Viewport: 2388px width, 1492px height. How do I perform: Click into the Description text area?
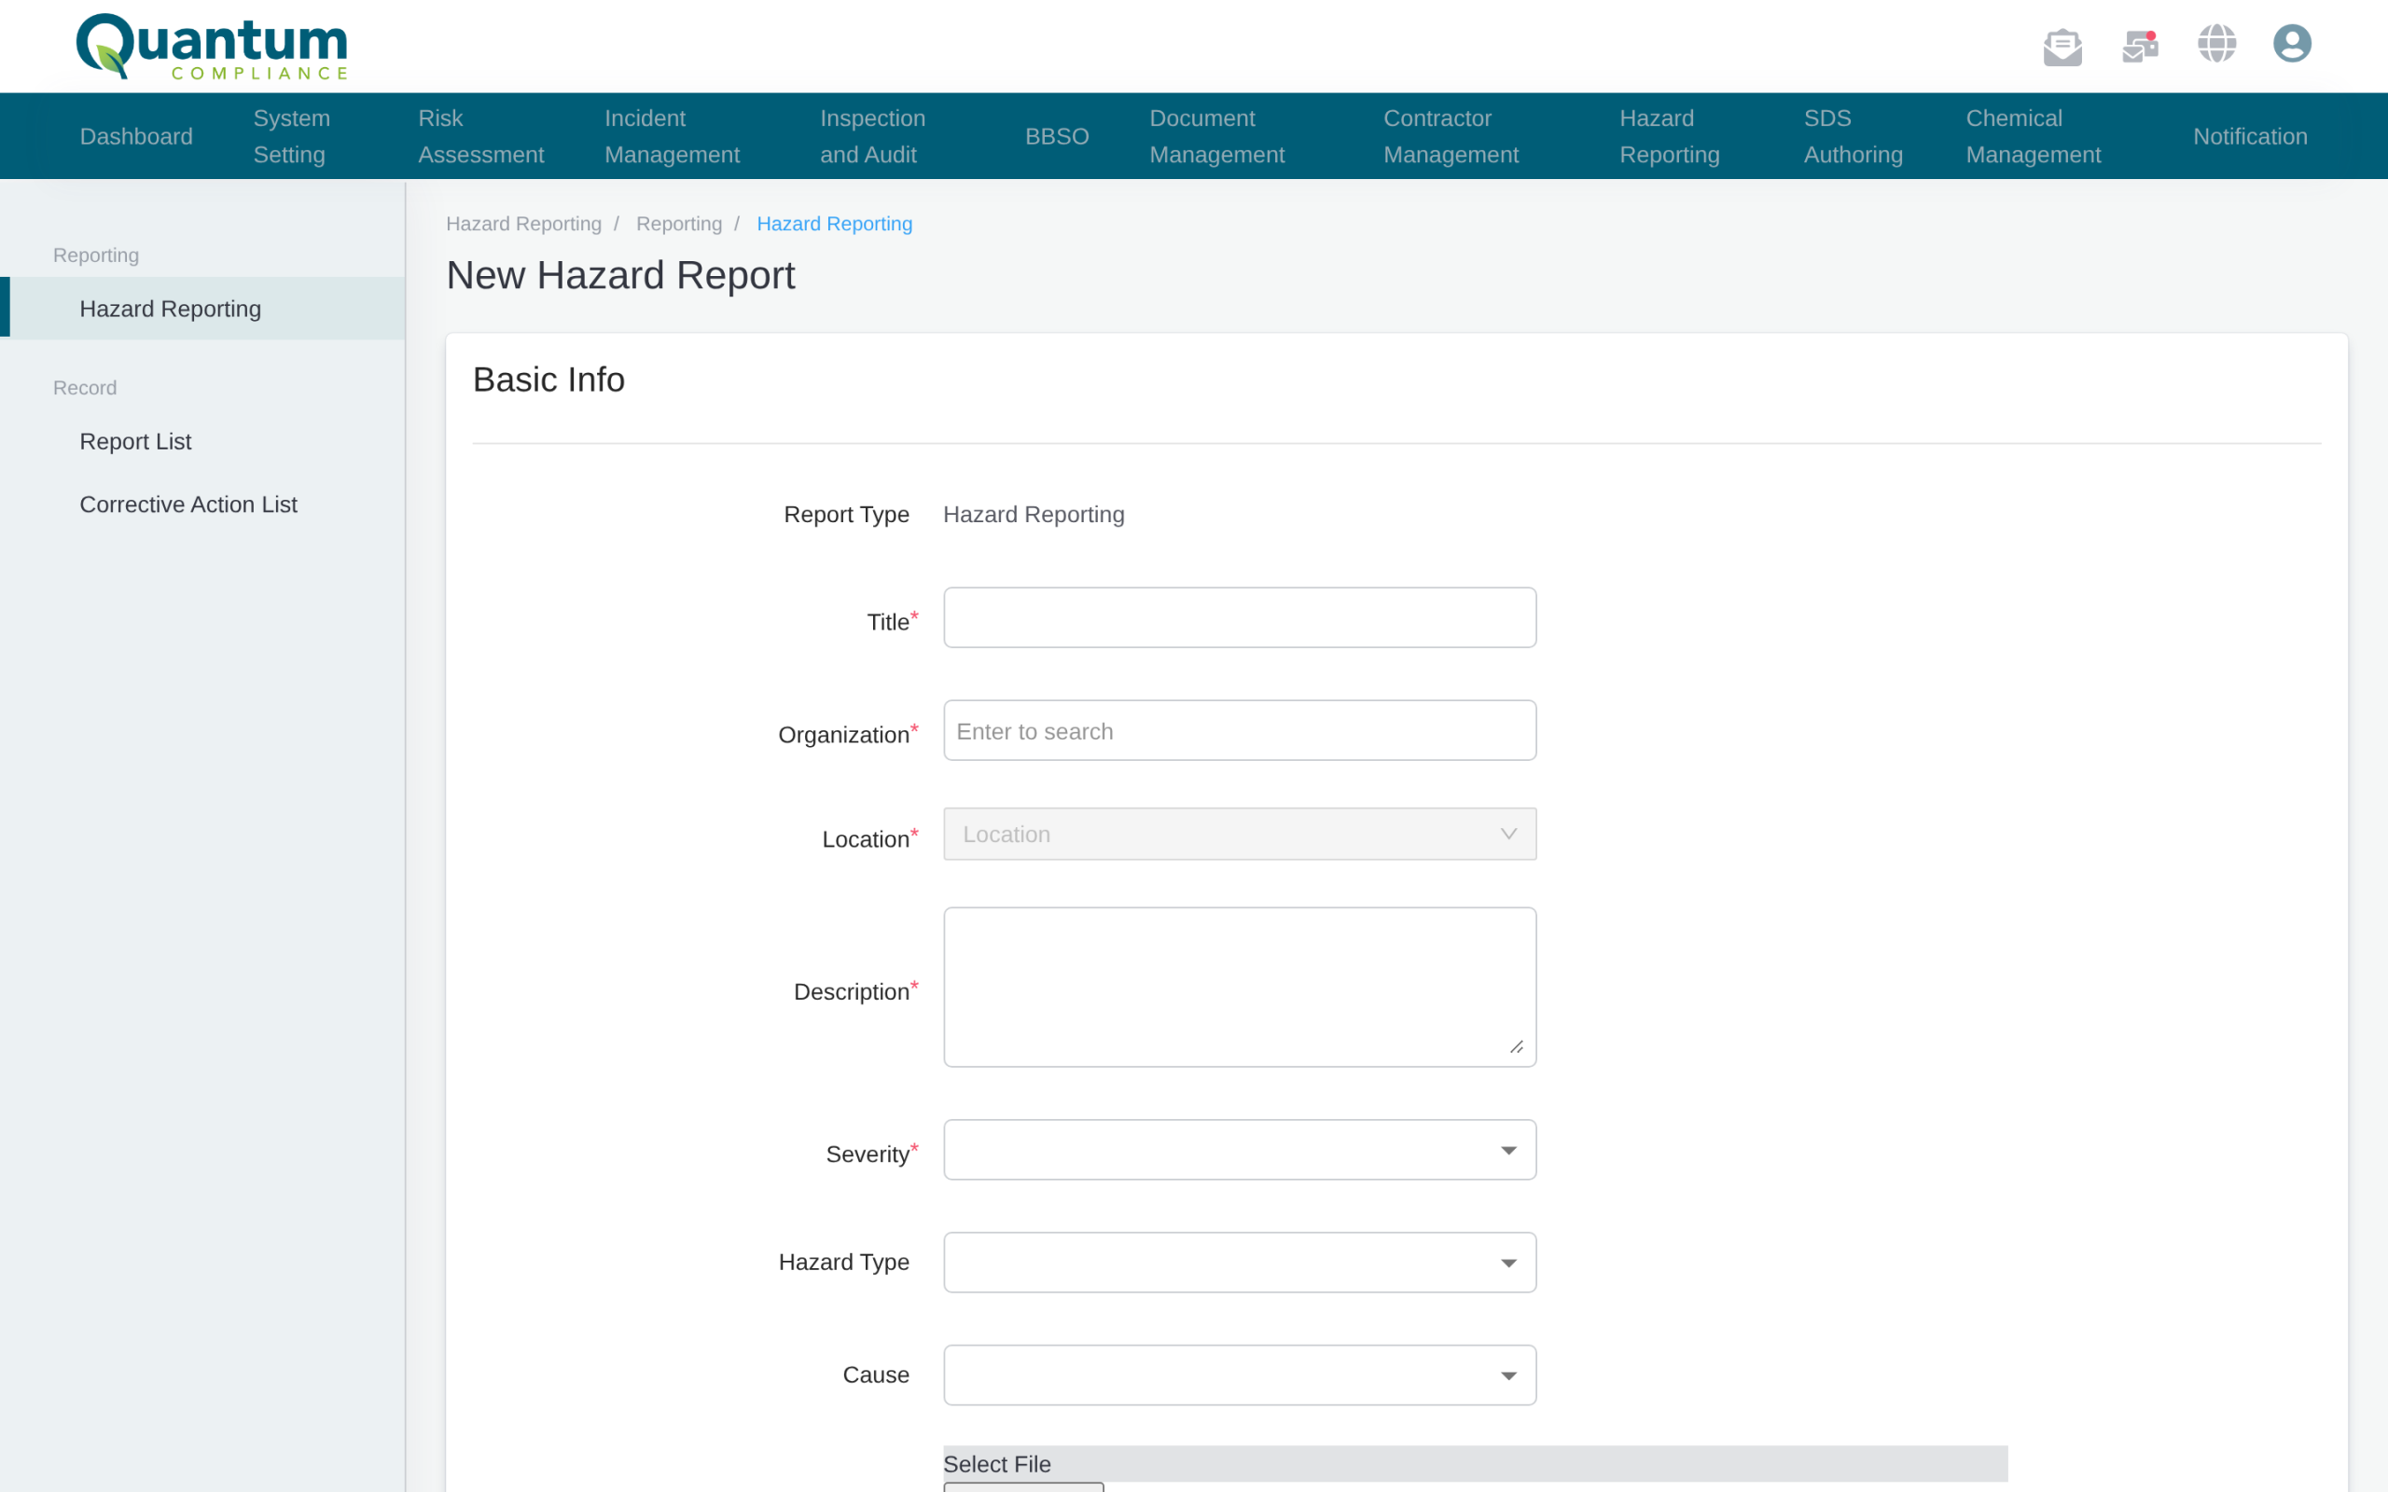[x=1240, y=987]
